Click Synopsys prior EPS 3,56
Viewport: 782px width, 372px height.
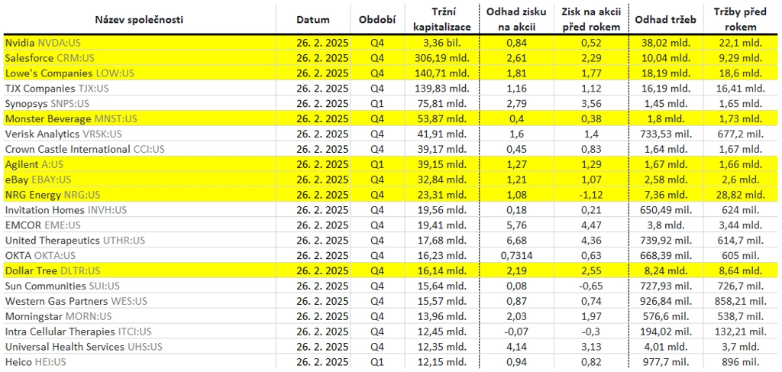pyautogui.click(x=591, y=104)
